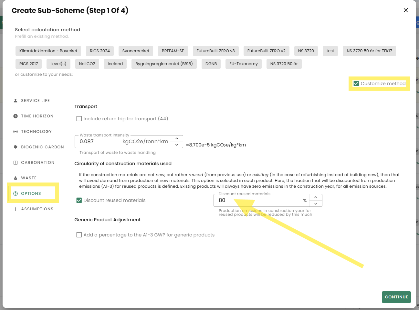
Task: Click the Time Horizon clock icon
Action: coord(16,116)
